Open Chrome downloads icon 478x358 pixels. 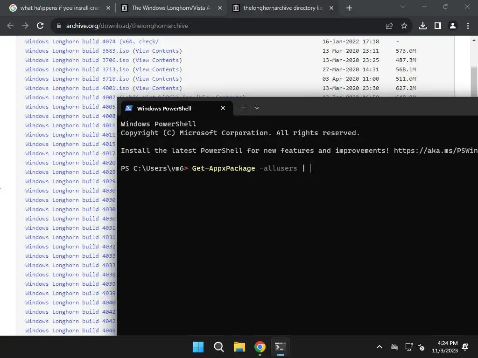pos(423,26)
